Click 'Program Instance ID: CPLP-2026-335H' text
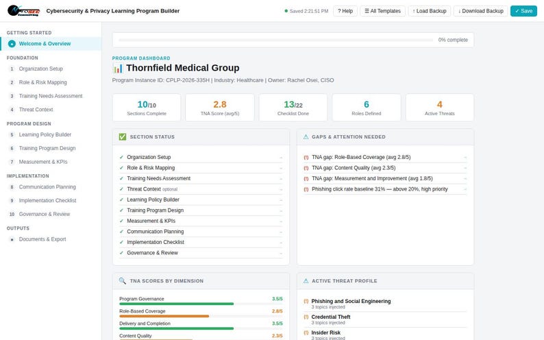 (160, 80)
